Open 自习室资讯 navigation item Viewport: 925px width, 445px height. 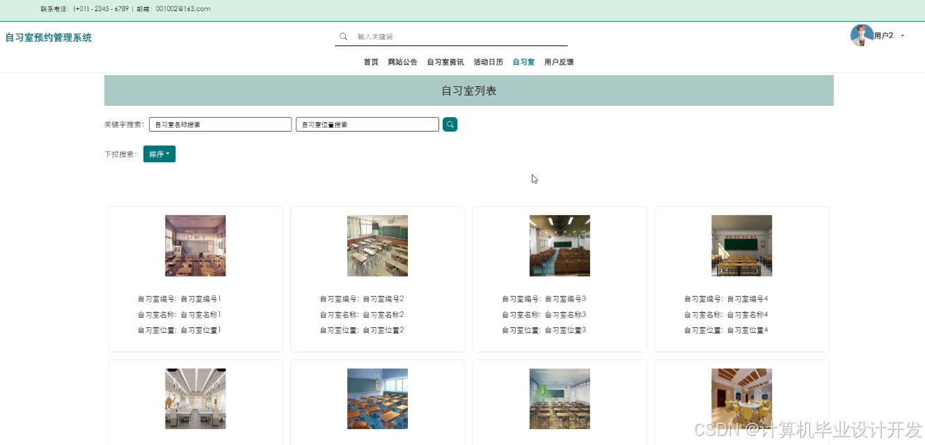[445, 62]
